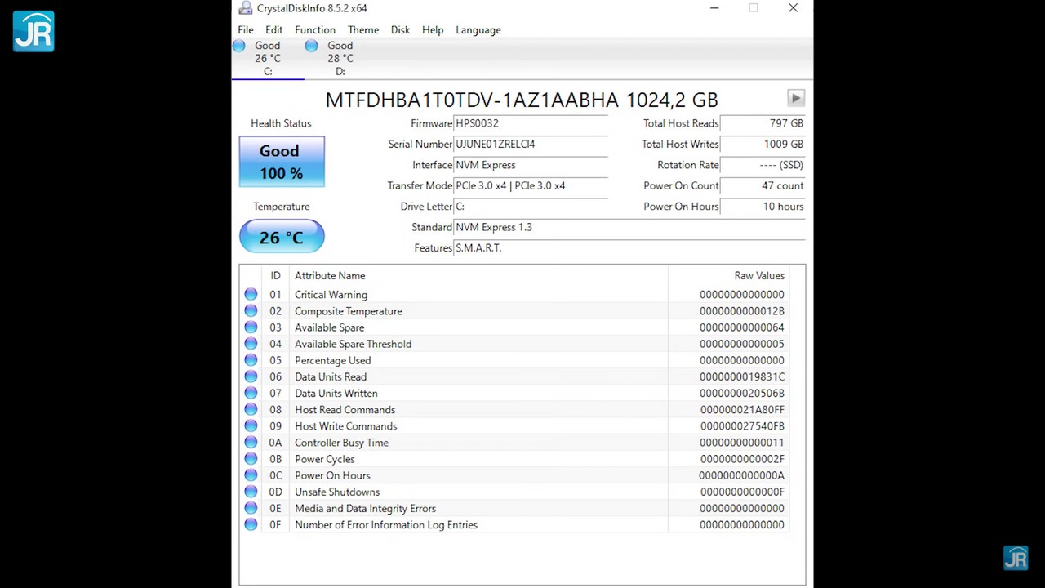This screenshot has height=588, width=1045.
Task: Click the CrystalDiskInfo title bar app icon
Action: 245,8
